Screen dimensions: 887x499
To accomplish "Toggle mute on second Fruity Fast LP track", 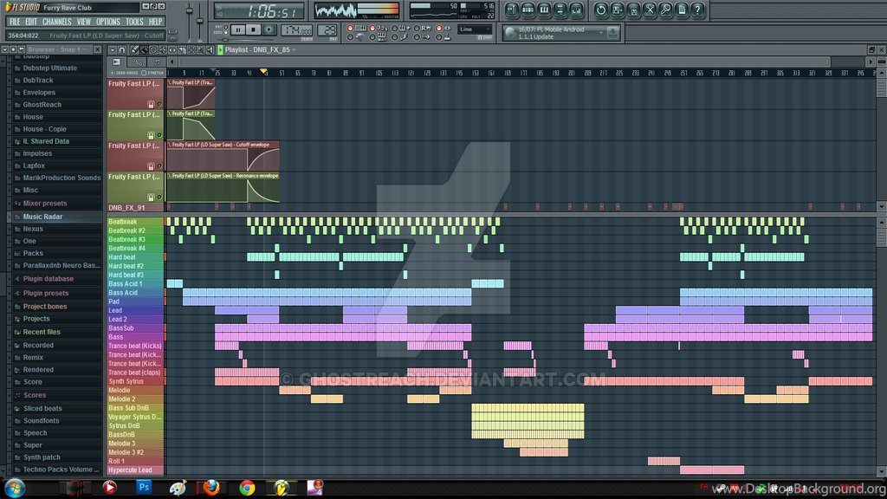I will [159, 135].
